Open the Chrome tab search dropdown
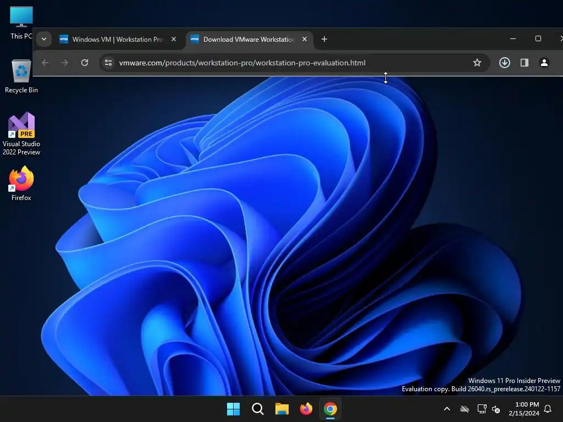The height and width of the screenshot is (422, 563). click(x=44, y=39)
